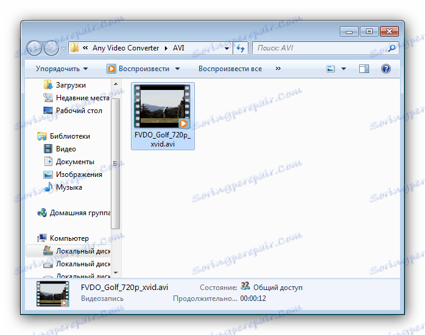
Task: Go forward with the Forward arrow button
Action: pyautogui.click(x=51, y=49)
